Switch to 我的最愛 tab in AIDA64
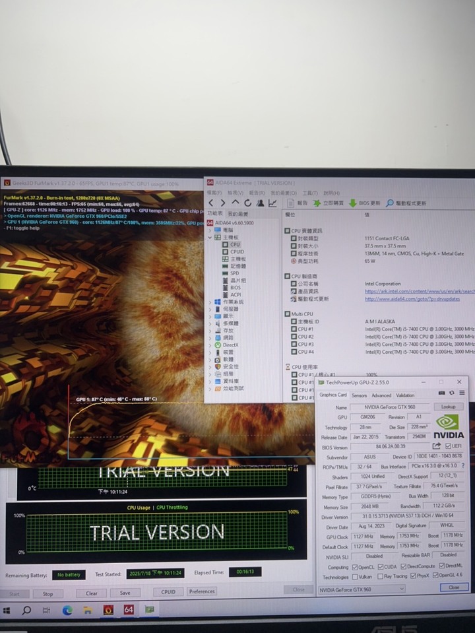 238,214
